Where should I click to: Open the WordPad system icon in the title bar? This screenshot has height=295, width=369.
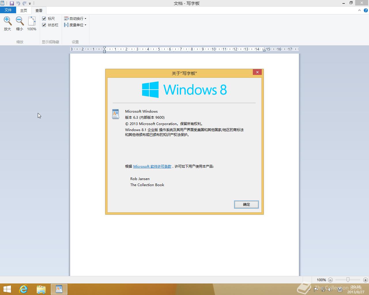pos(2,3)
